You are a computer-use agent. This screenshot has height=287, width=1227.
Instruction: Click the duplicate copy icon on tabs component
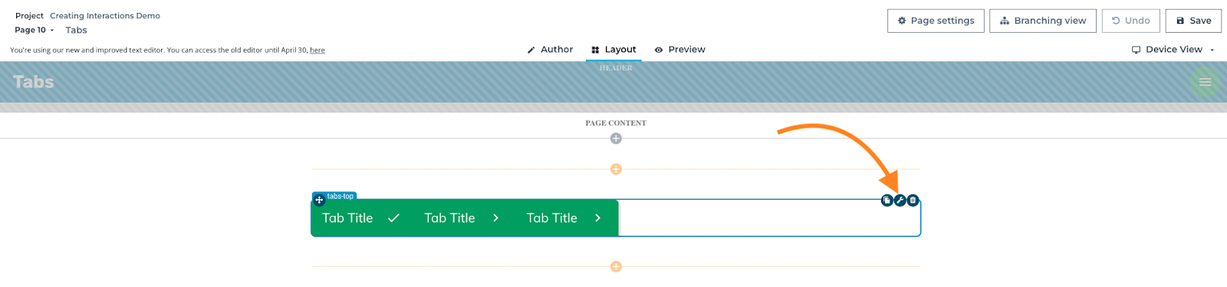tap(887, 201)
